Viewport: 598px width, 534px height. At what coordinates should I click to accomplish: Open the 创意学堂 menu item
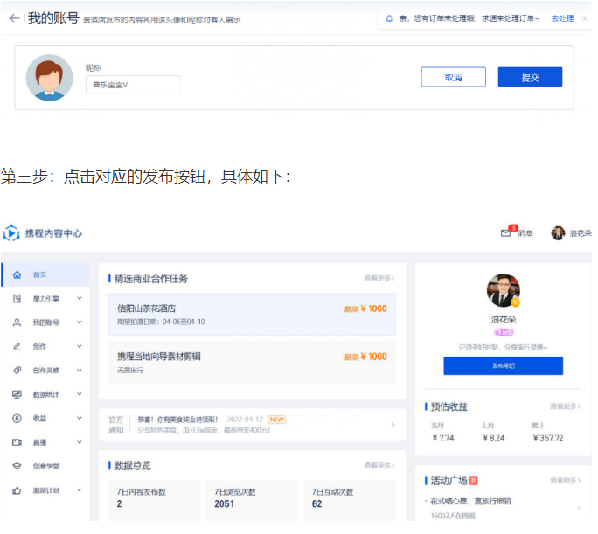(45, 466)
